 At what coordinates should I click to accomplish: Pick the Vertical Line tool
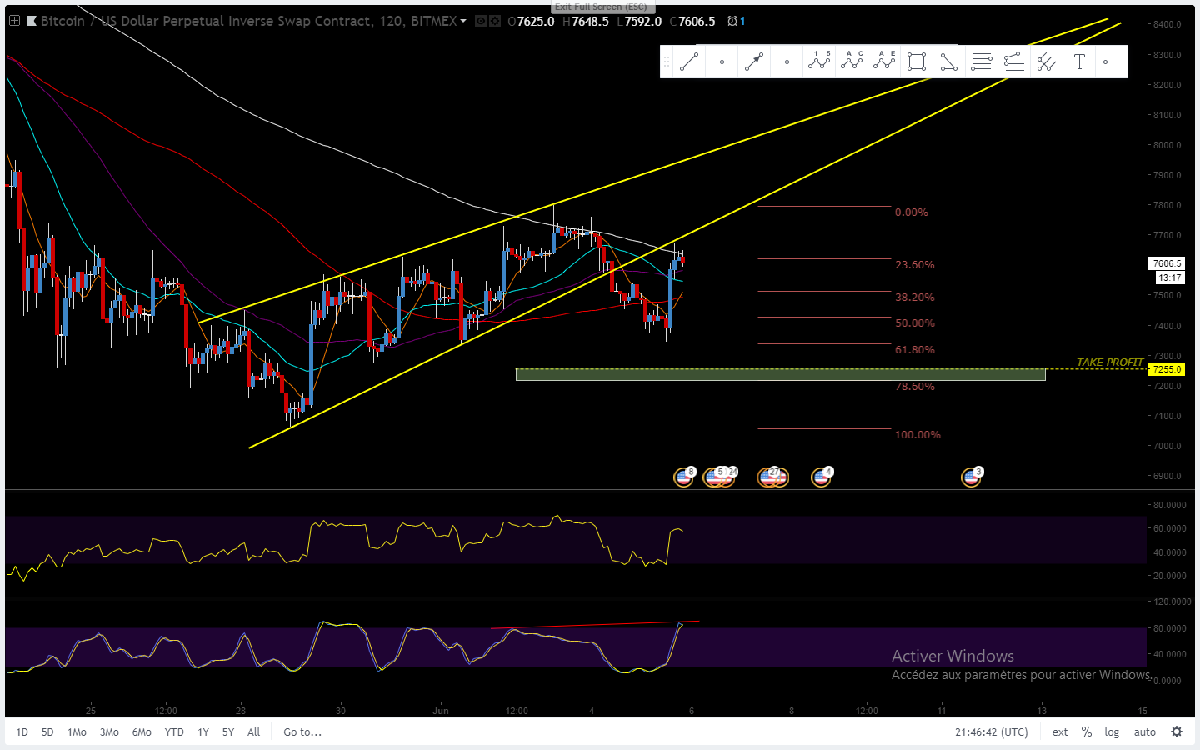(787, 62)
